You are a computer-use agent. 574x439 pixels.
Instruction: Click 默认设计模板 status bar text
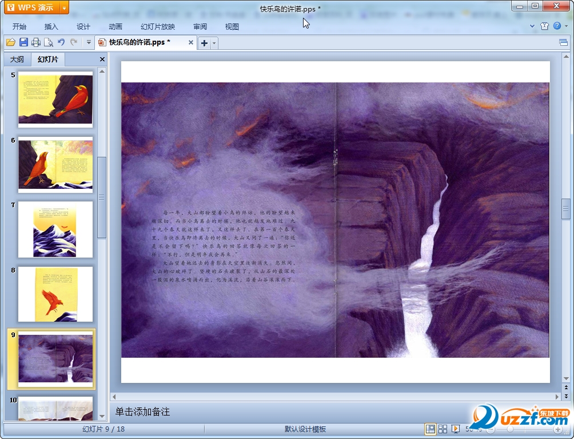(305, 429)
